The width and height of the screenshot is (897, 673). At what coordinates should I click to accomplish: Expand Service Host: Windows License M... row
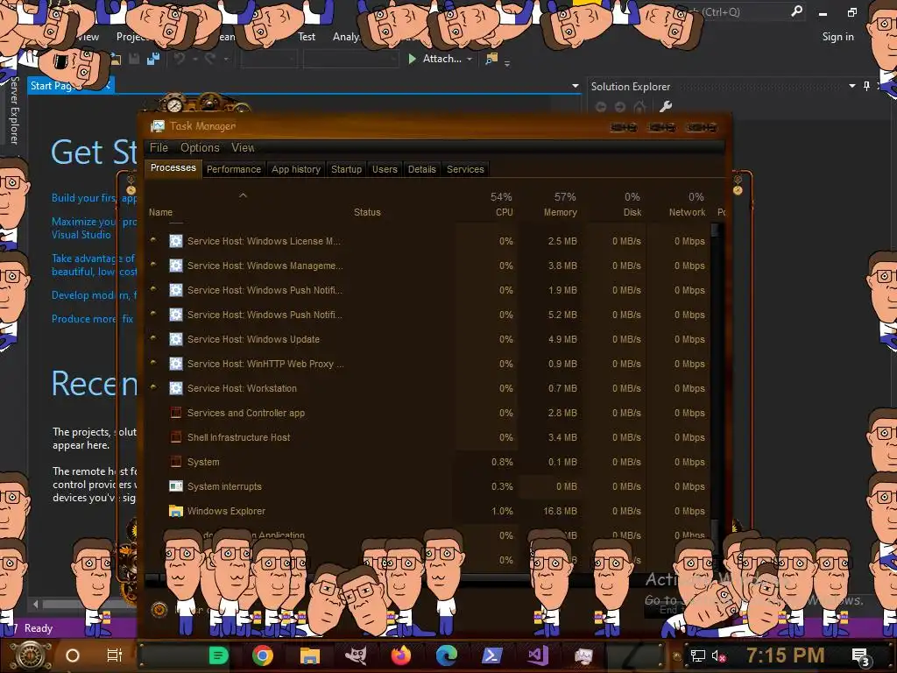coord(153,240)
